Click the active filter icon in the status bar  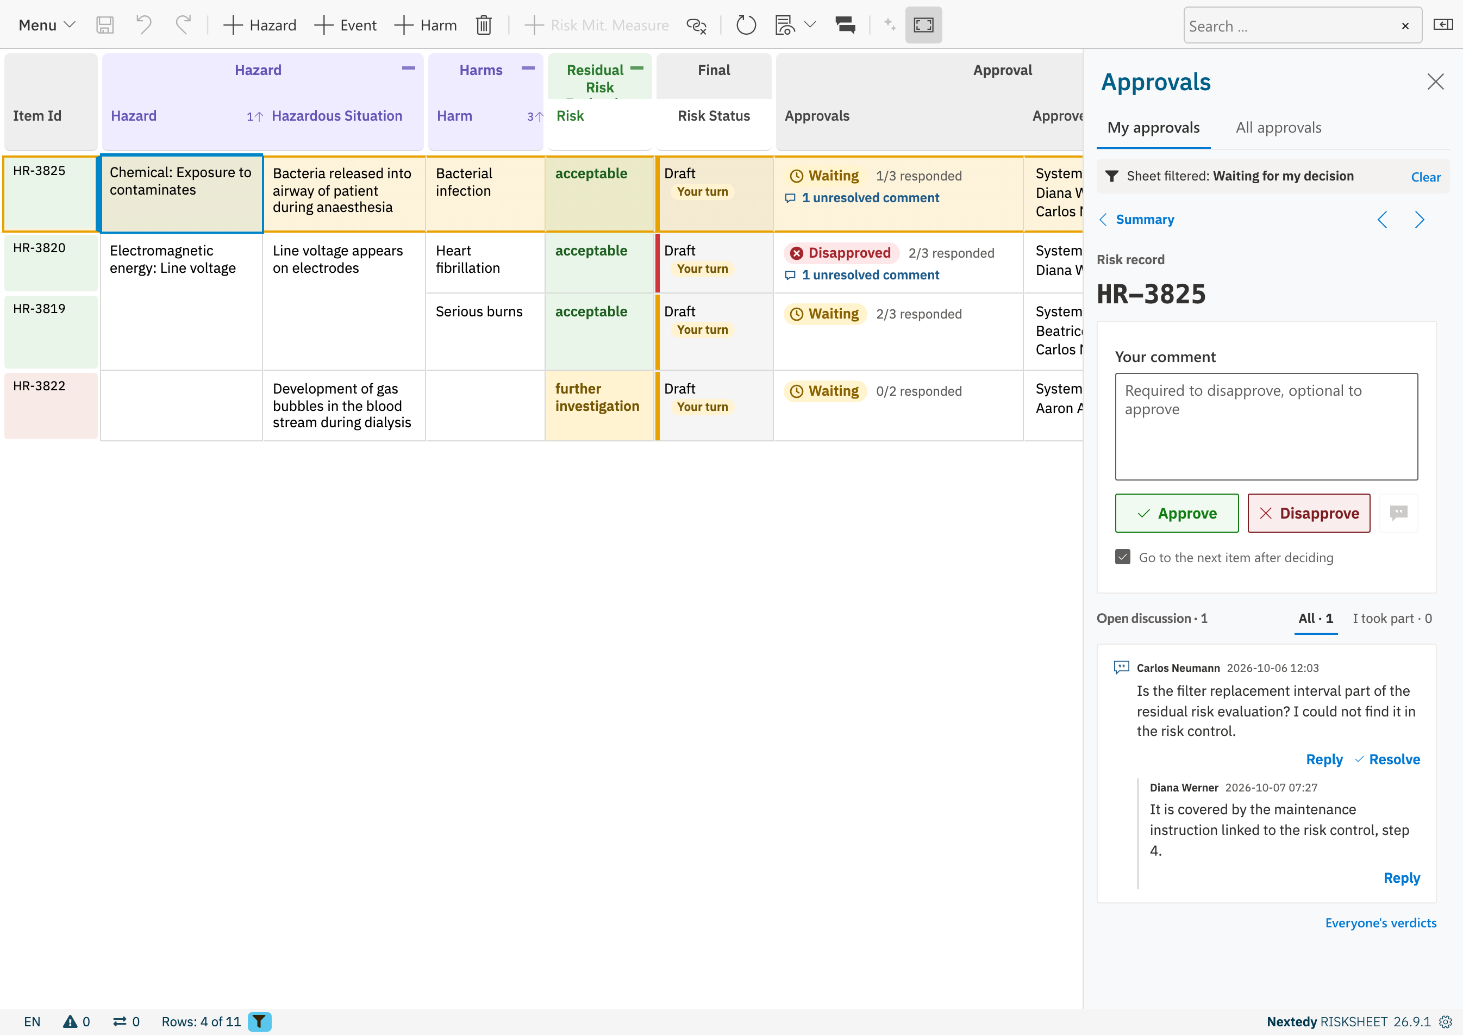pos(259,1021)
